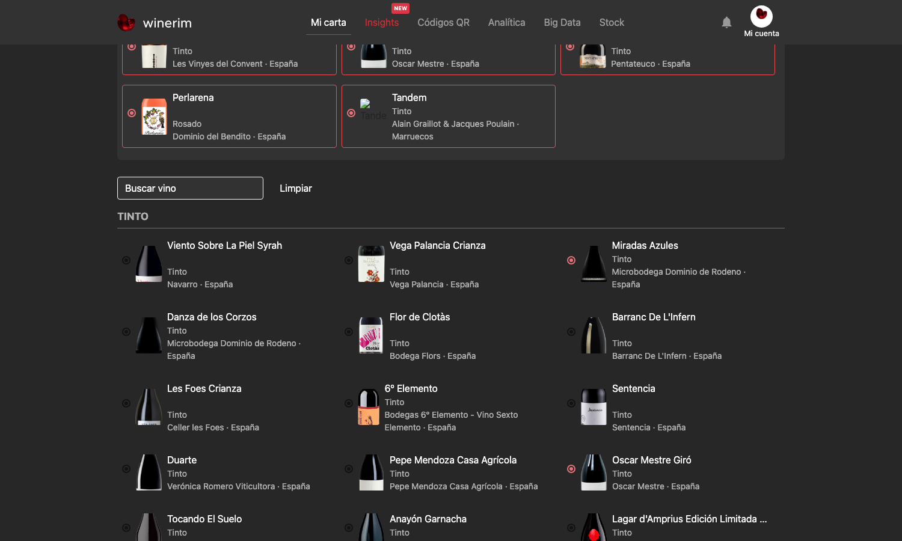902x541 pixels.
Task: Open the Big Data tab
Action: (x=562, y=22)
